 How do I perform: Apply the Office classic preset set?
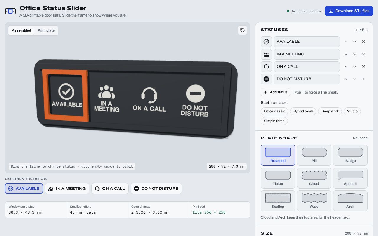pos(274,111)
